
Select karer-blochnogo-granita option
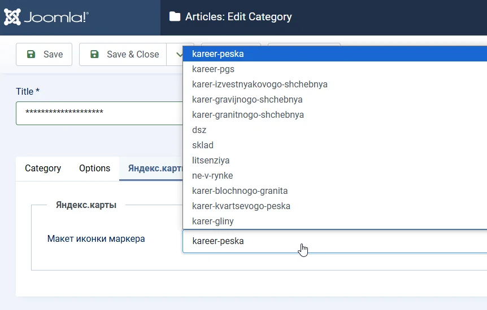pyautogui.click(x=240, y=191)
